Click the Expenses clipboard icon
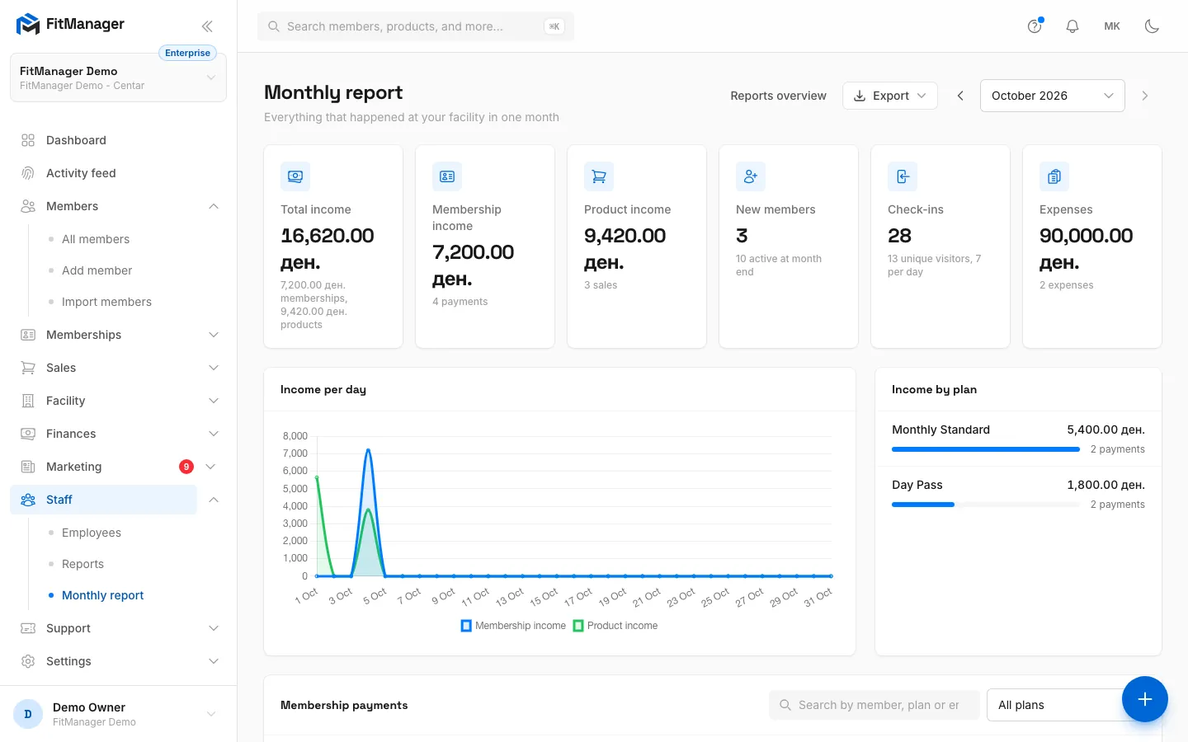 (1054, 176)
